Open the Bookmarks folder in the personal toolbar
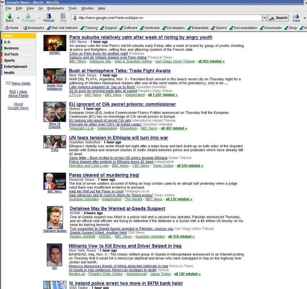307x289 pixels. click(x=33, y=28)
